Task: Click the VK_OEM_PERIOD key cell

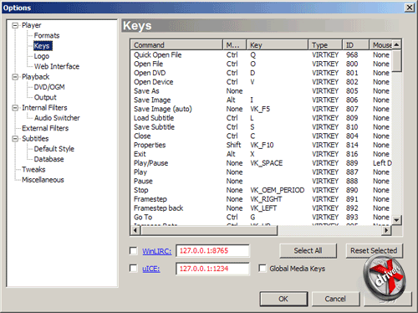Action: 278,190
